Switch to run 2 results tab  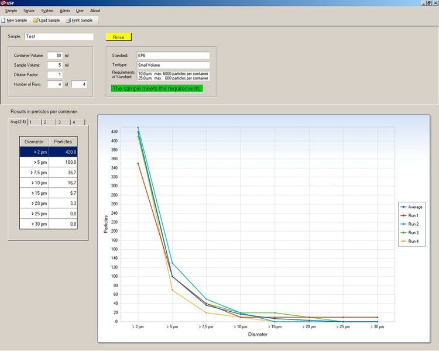pyautogui.click(x=49, y=122)
